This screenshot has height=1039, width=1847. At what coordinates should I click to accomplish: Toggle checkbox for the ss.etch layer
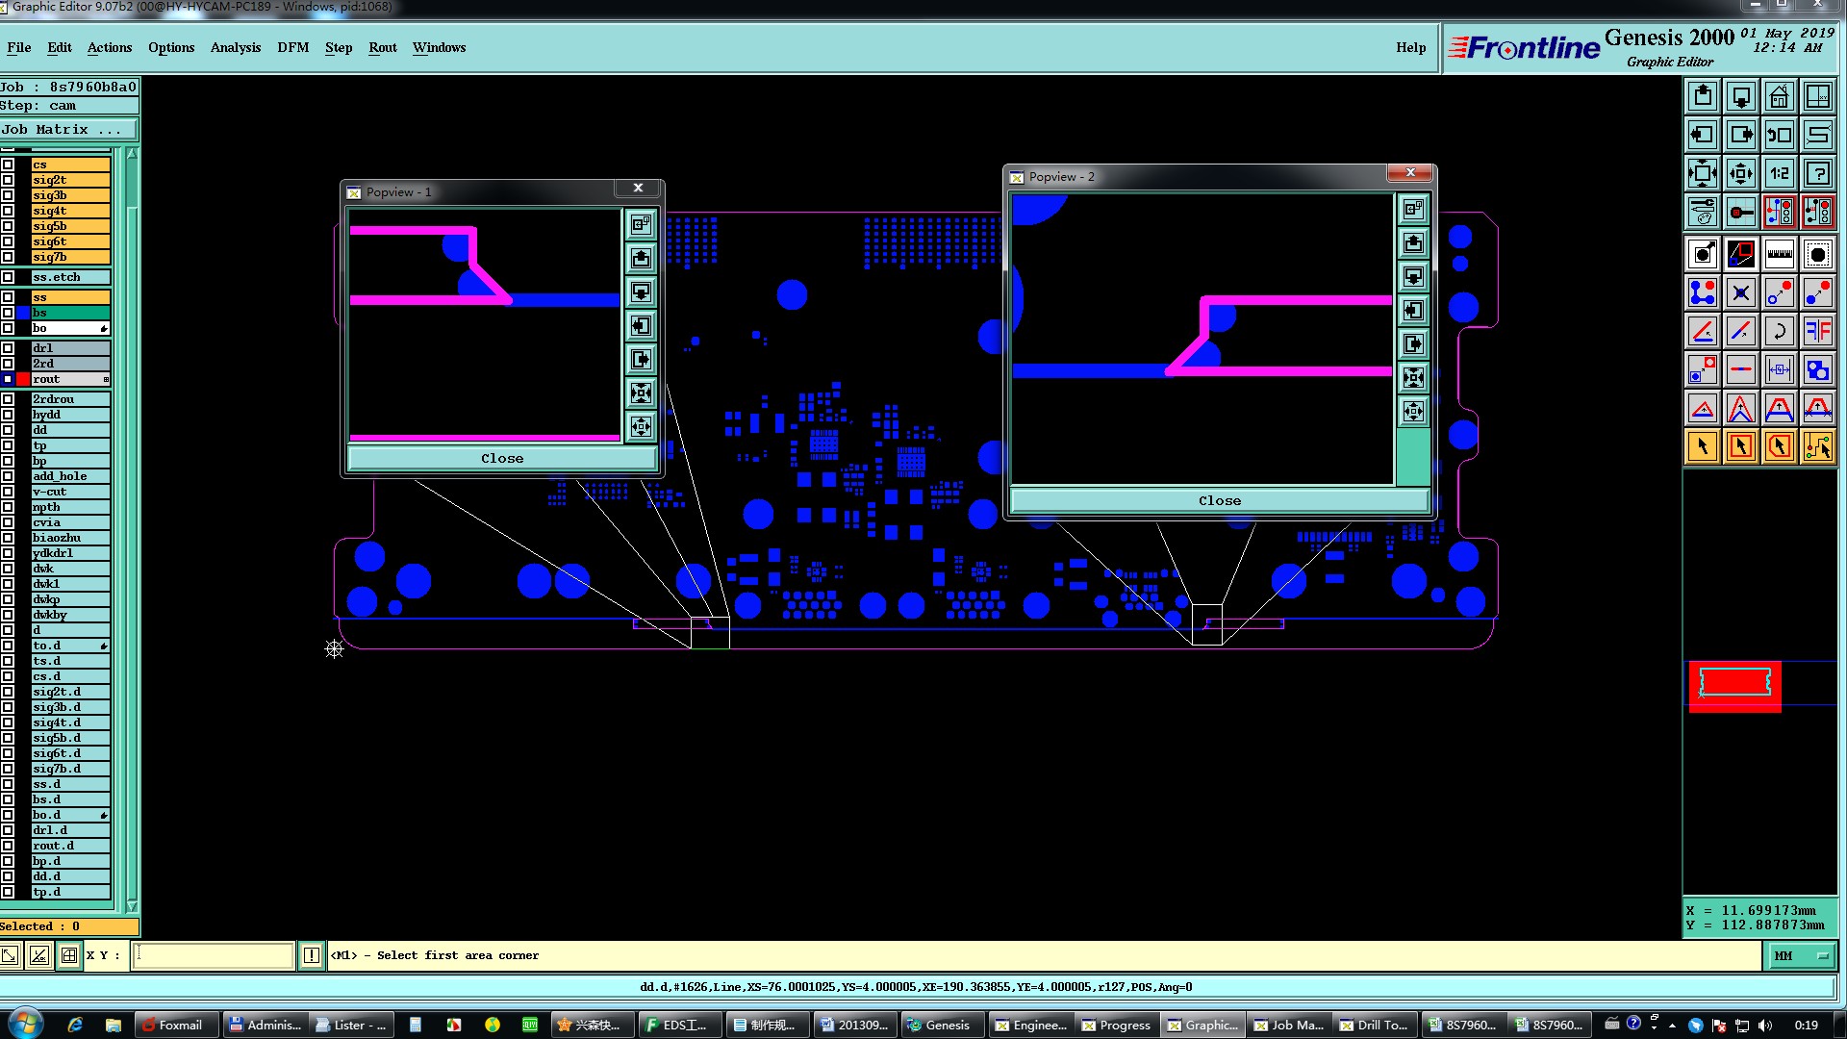pyautogui.click(x=8, y=277)
